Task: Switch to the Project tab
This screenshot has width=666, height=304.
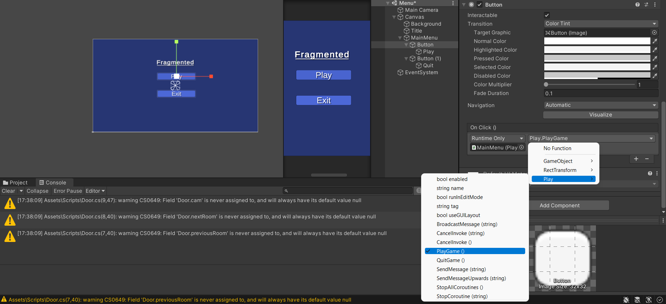Action: click(16, 183)
